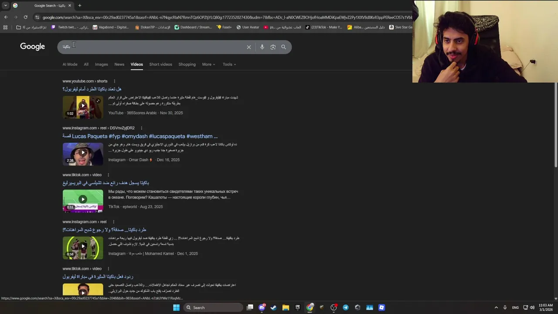This screenshot has width=558, height=314.
Task: Open the tab search chevron at top-left
Action: 6,6
